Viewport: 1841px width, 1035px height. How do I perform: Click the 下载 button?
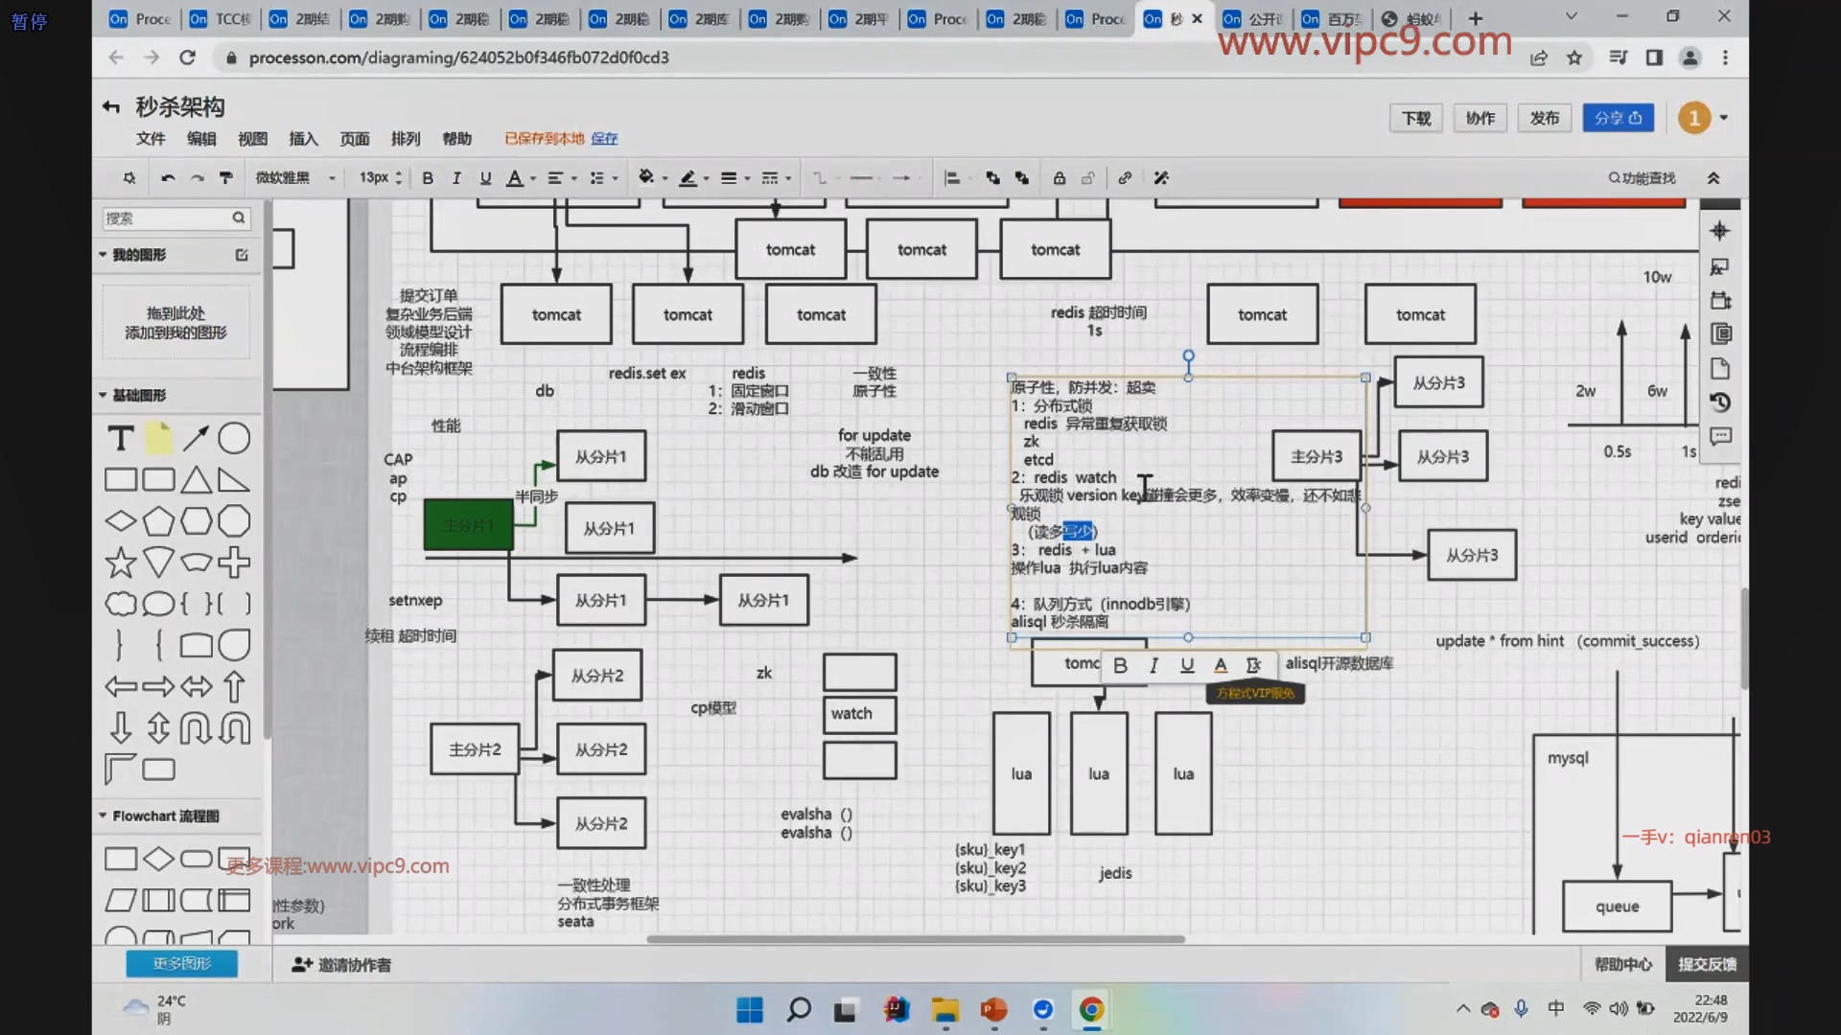(1415, 118)
